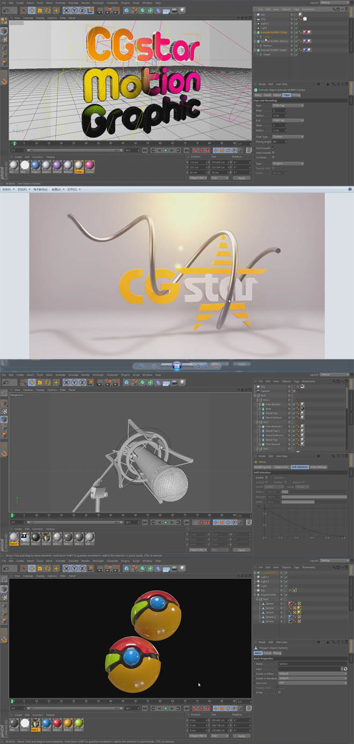Add a Cube primitive in the top CGstar window toolbar
This screenshot has width=354, height=744.
[127, 10]
